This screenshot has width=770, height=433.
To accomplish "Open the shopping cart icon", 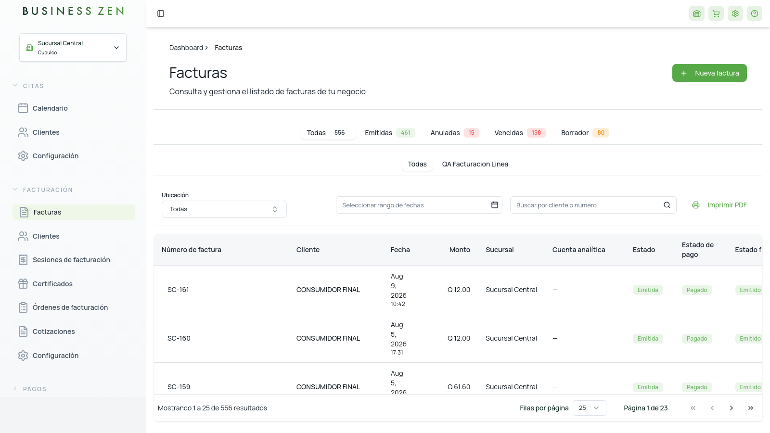I will pyautogui.click(x=716, y=13).
